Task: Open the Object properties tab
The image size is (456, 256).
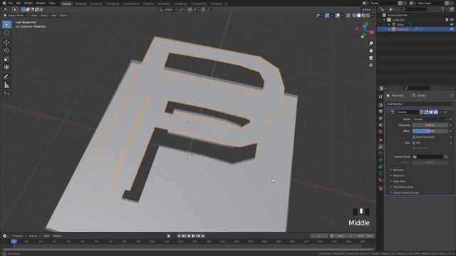Action: coord(380,140)
